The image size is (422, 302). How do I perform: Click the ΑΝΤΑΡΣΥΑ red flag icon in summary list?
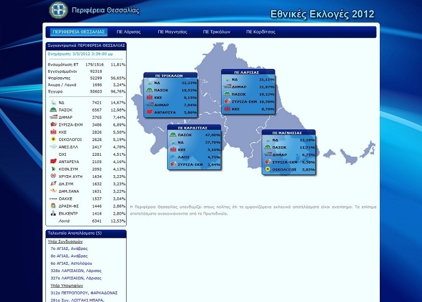[53, 162]
